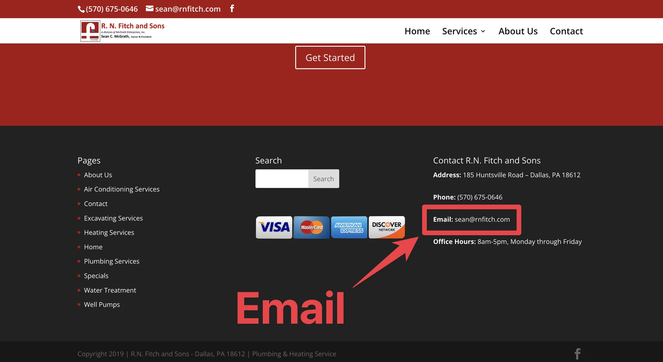Click the footer phone (570) 675-0646

pos(480,197)
